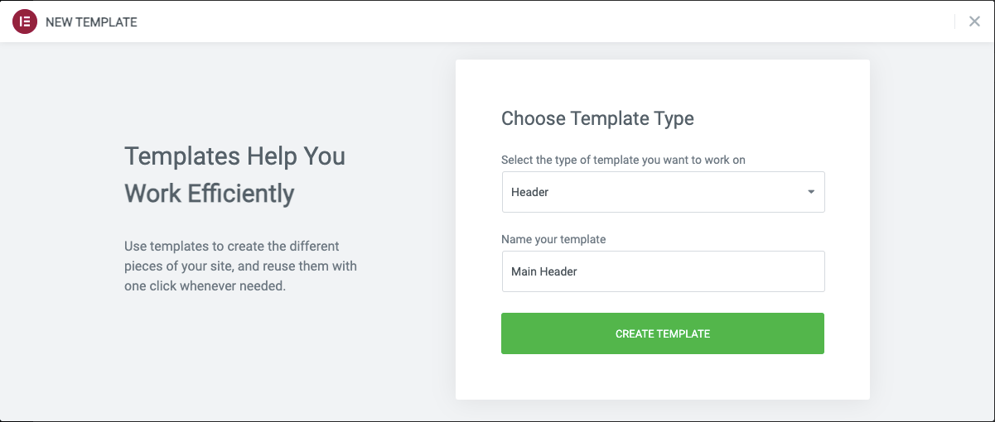Select the 'Header' value in the type selector
Viewport: 995px width, 422px height.
click(x=530, y=192)
